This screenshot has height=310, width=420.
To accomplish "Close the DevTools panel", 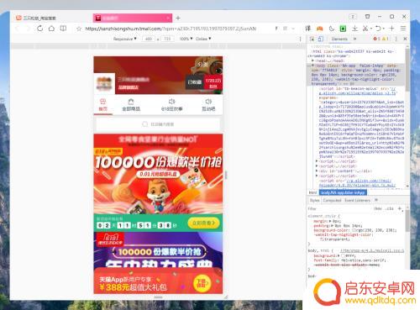I will [x=405, y=39].
